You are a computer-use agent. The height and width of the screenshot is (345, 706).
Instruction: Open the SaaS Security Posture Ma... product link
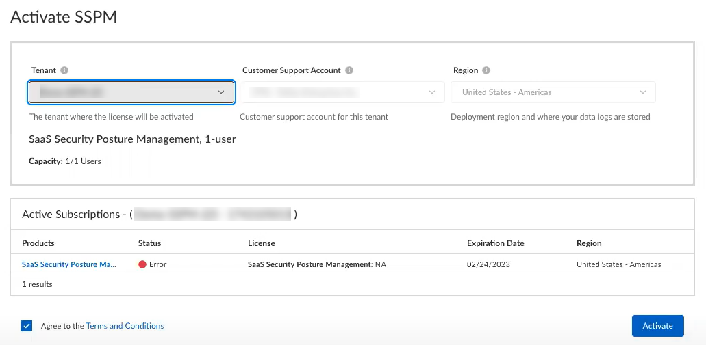pos(68,264)
